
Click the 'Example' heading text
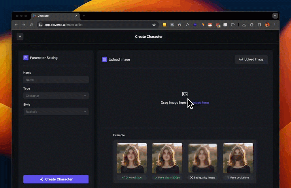click(119, 135)
